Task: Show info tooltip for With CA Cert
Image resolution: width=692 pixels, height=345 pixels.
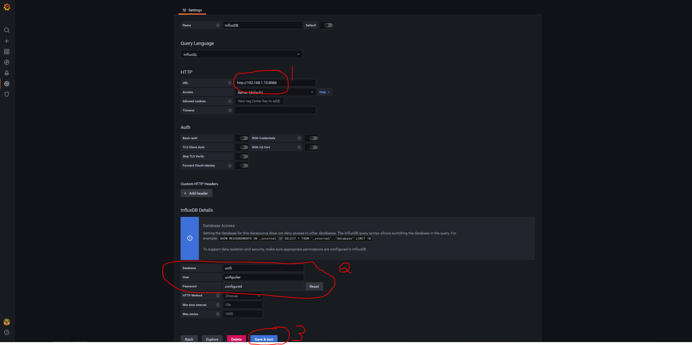Action: coord(299,147)
